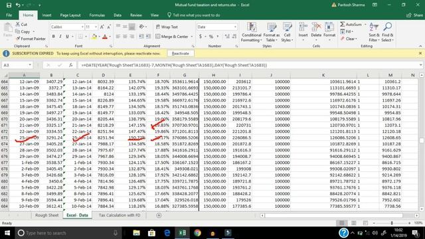Open the File tab
This screenshot has width=425, height=239.
pos(9,15)
